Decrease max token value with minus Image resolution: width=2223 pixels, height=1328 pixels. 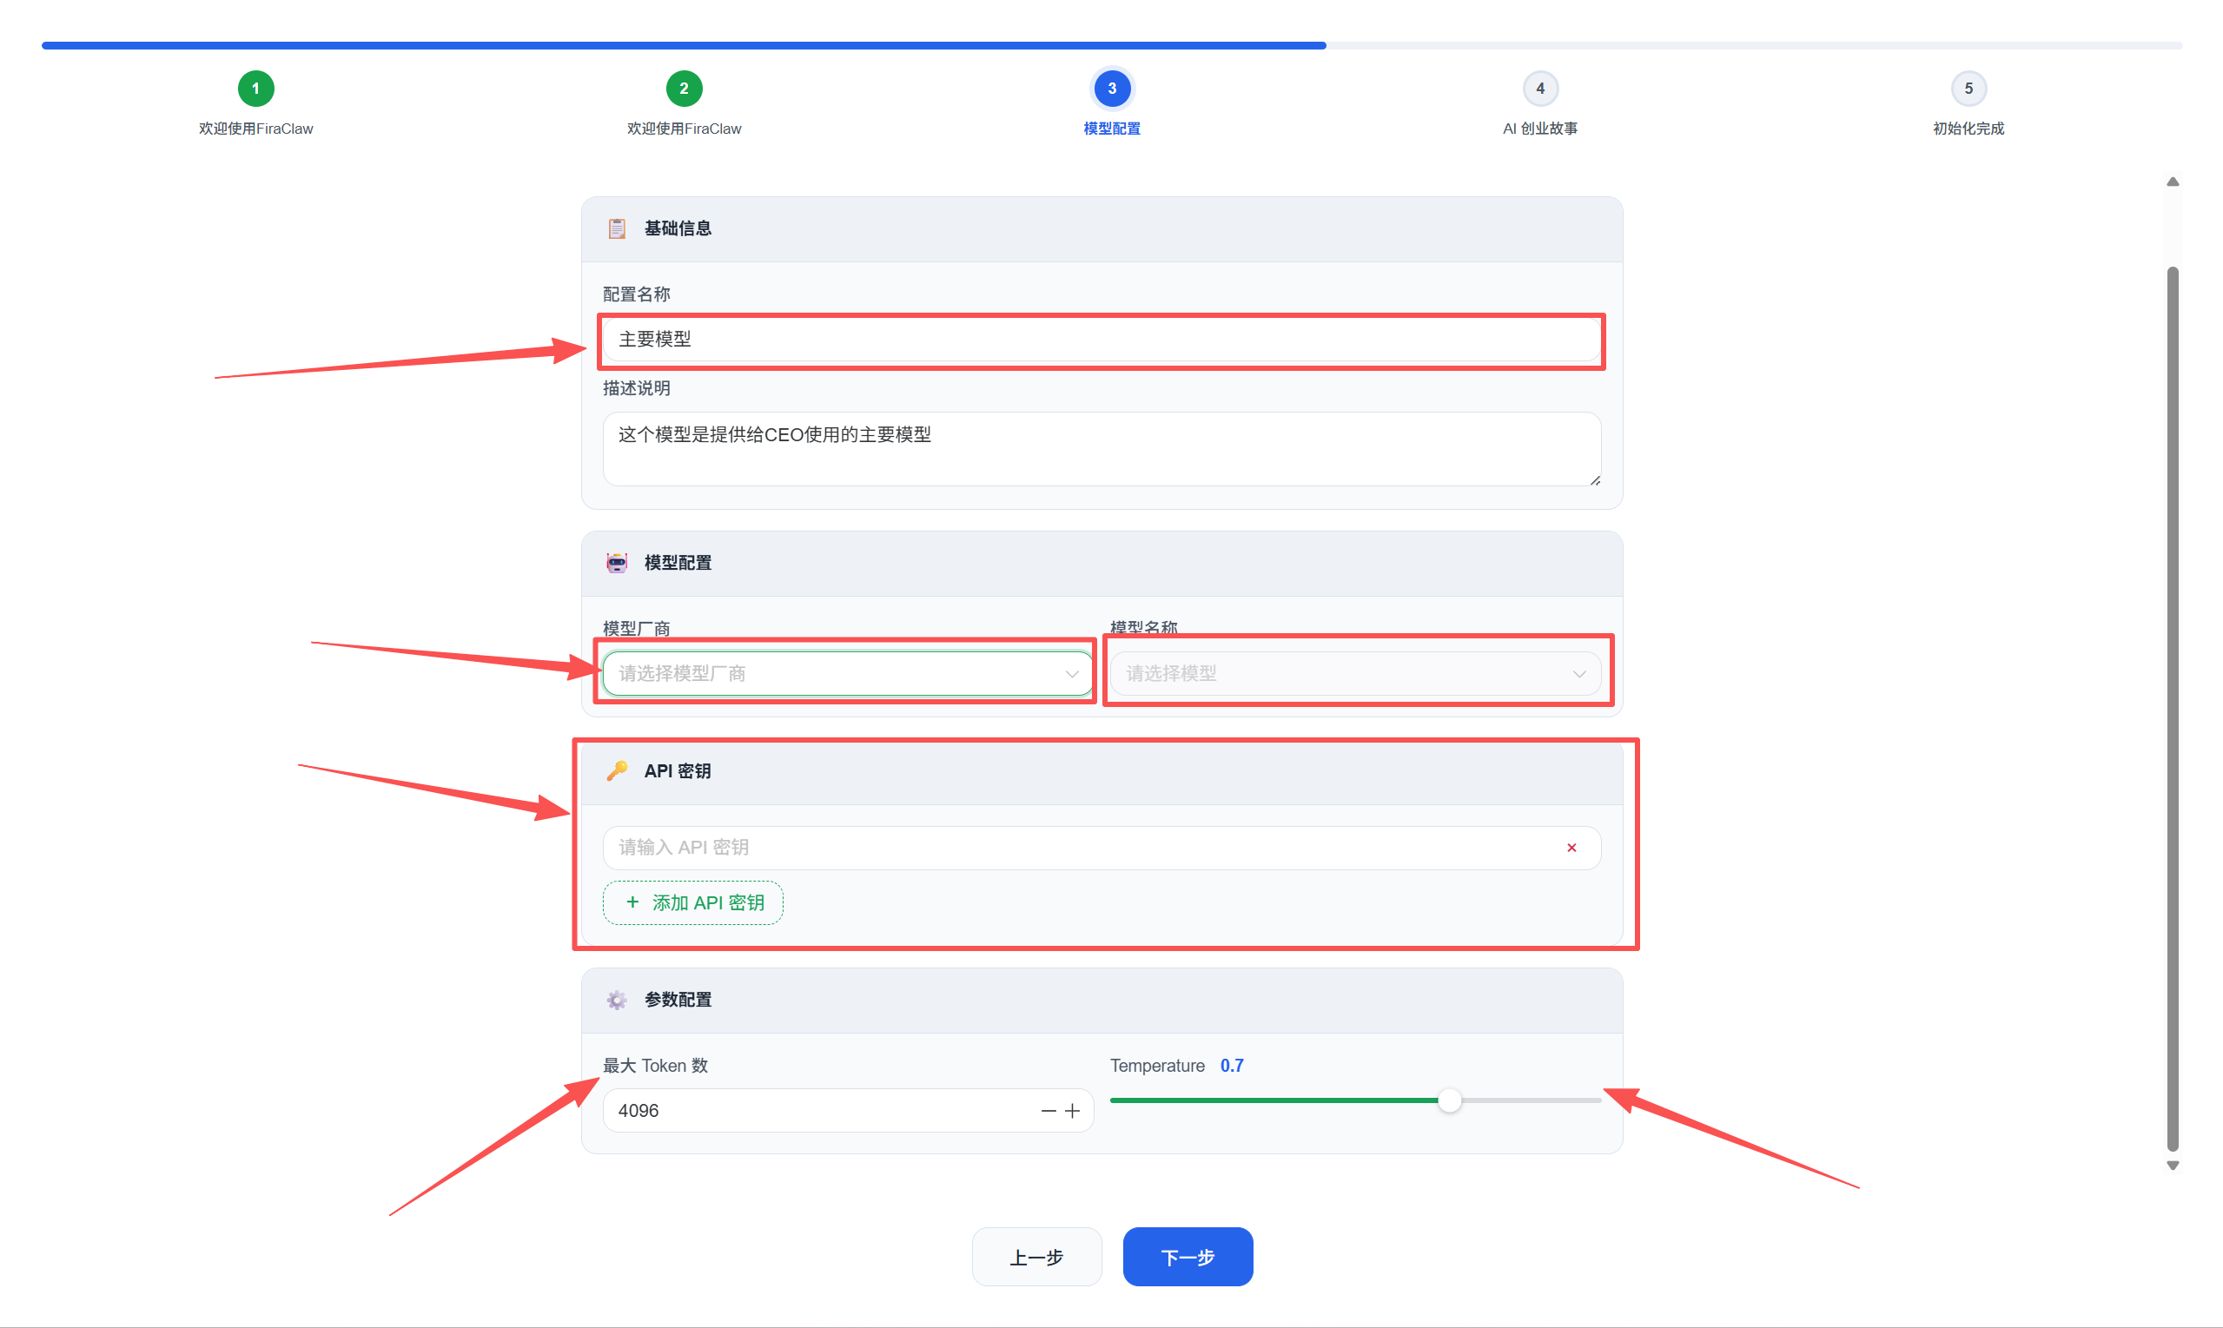[x=1048, y=1111]
